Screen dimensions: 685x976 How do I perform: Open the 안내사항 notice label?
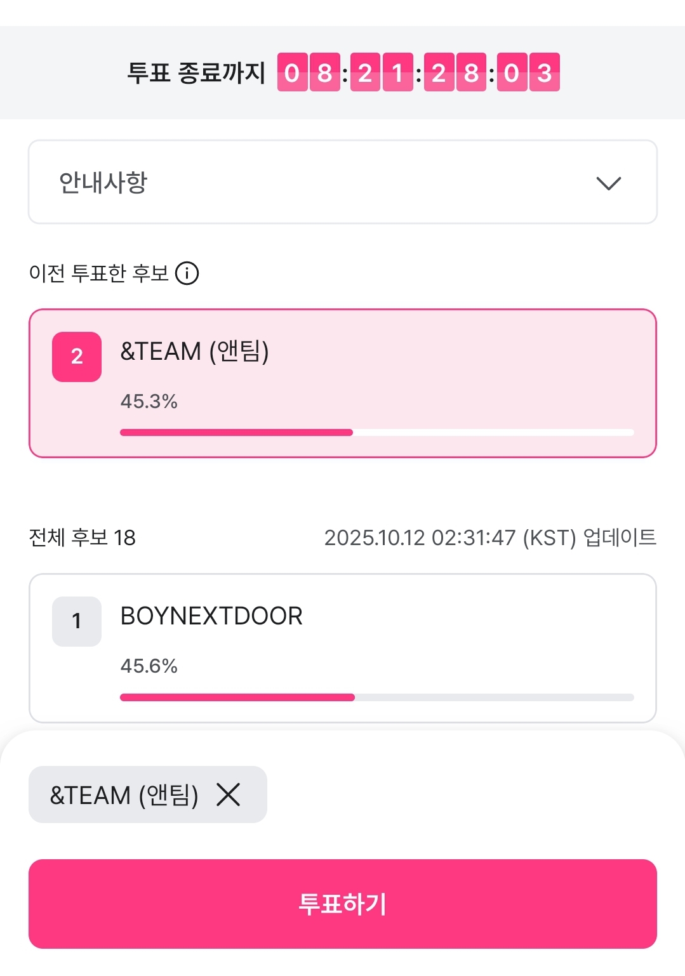(103, 183)
